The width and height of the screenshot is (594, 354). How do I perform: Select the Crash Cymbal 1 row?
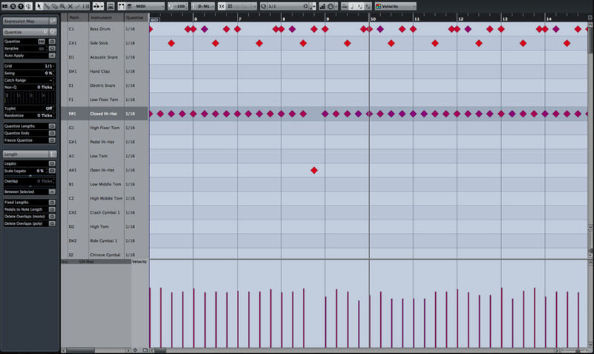104,212
